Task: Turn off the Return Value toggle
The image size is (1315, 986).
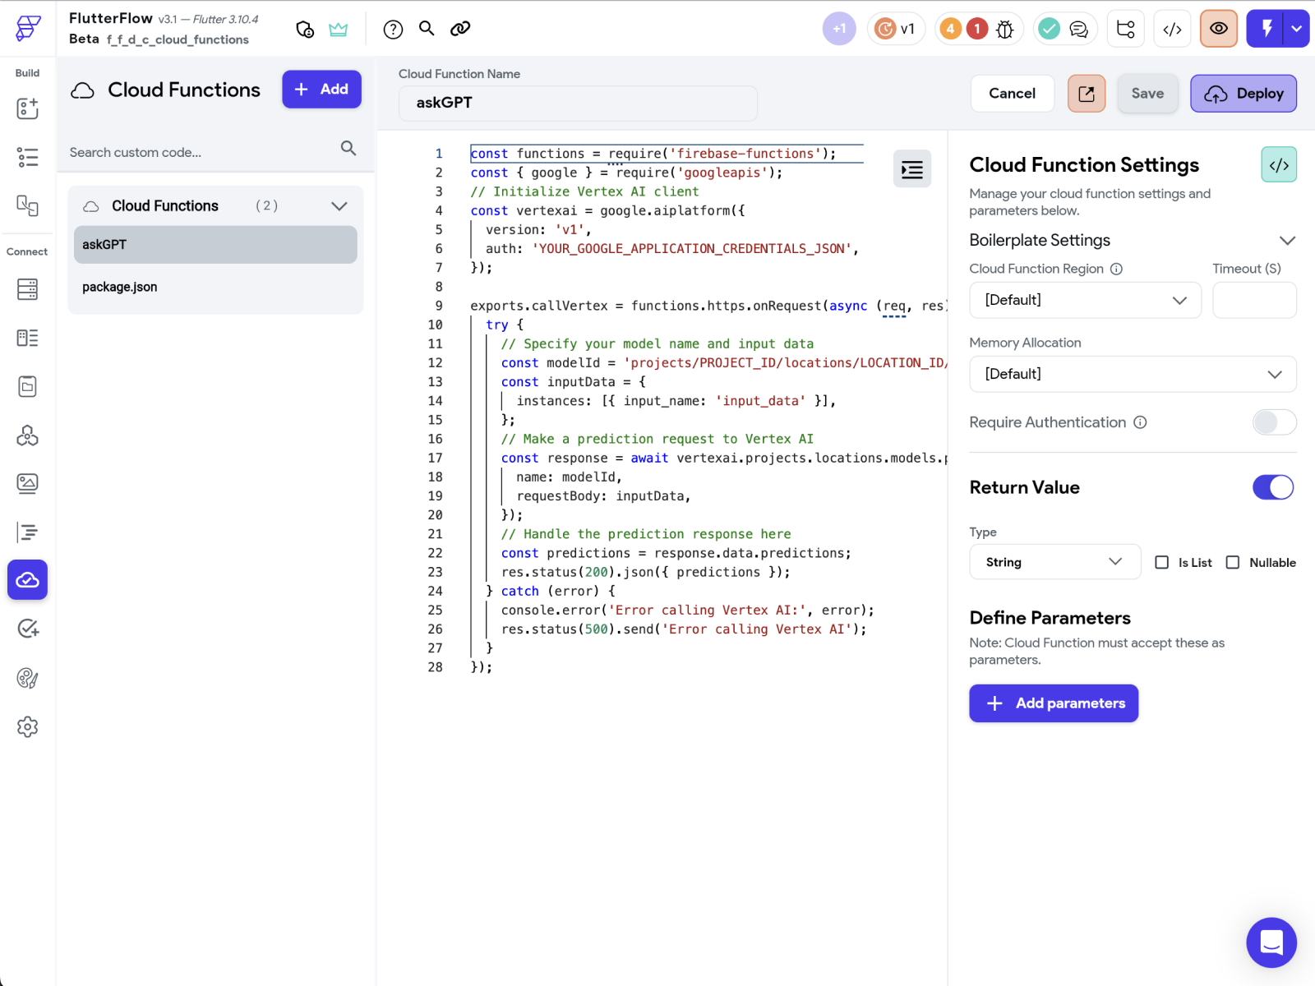Action: pos(1272,487)
